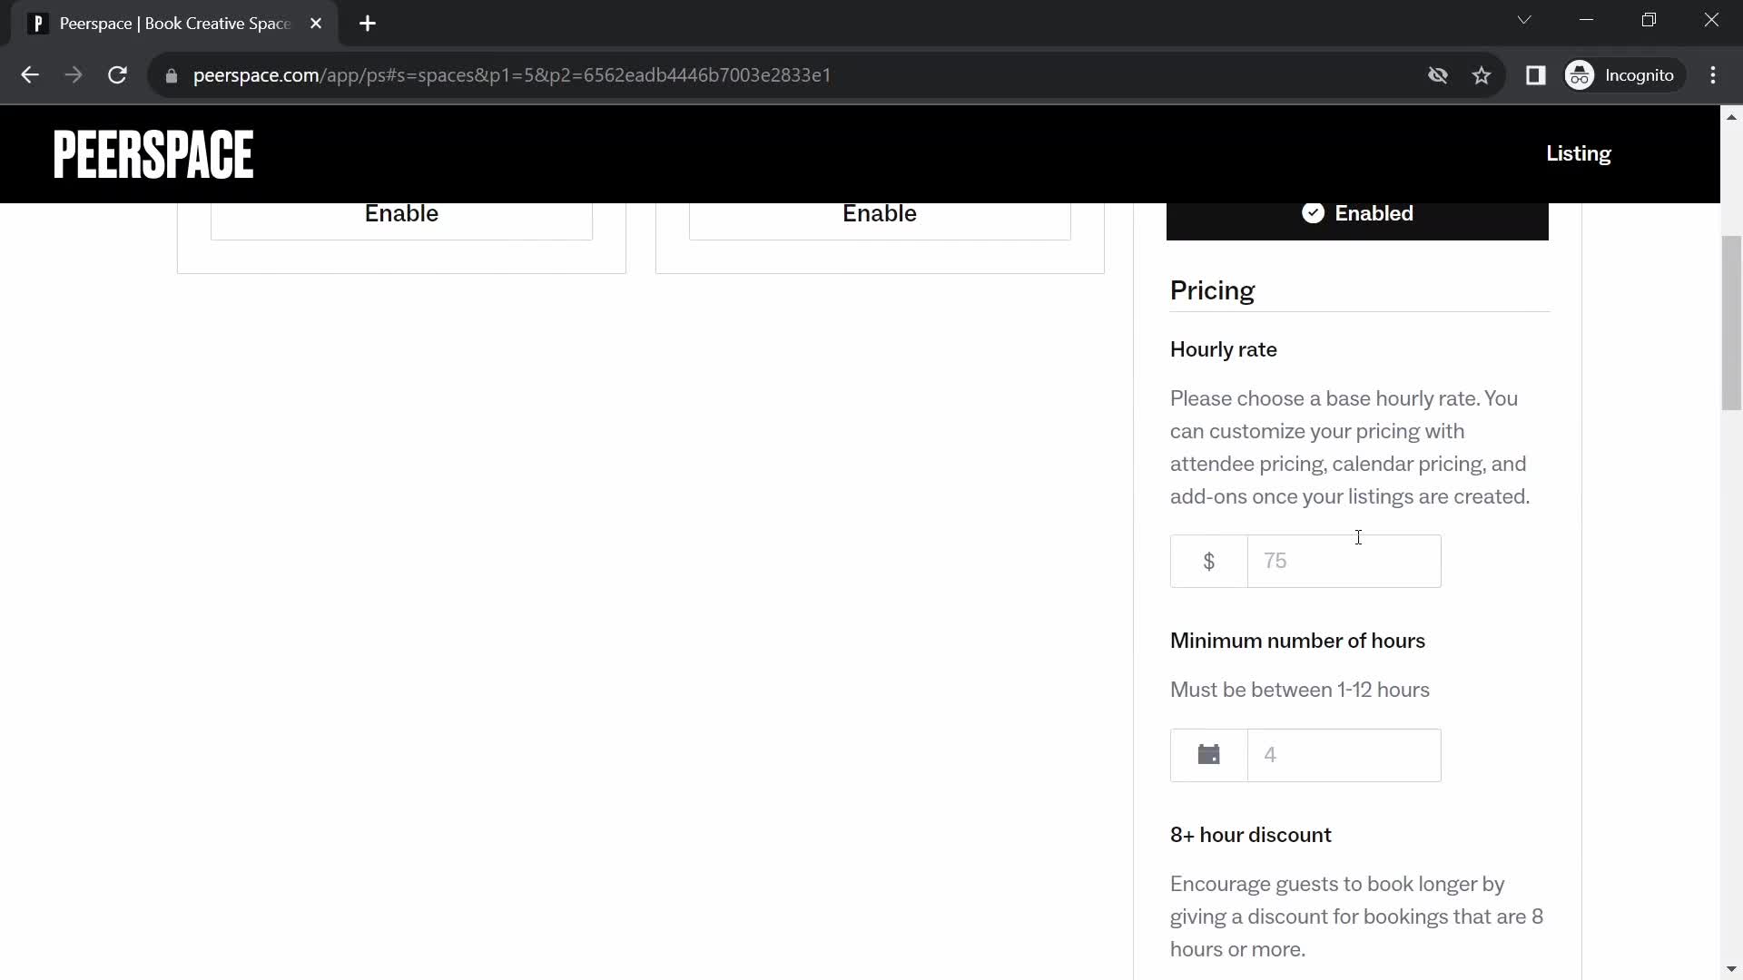Click the Listing menu item
1743x980 pixels.
point(1579,153)
